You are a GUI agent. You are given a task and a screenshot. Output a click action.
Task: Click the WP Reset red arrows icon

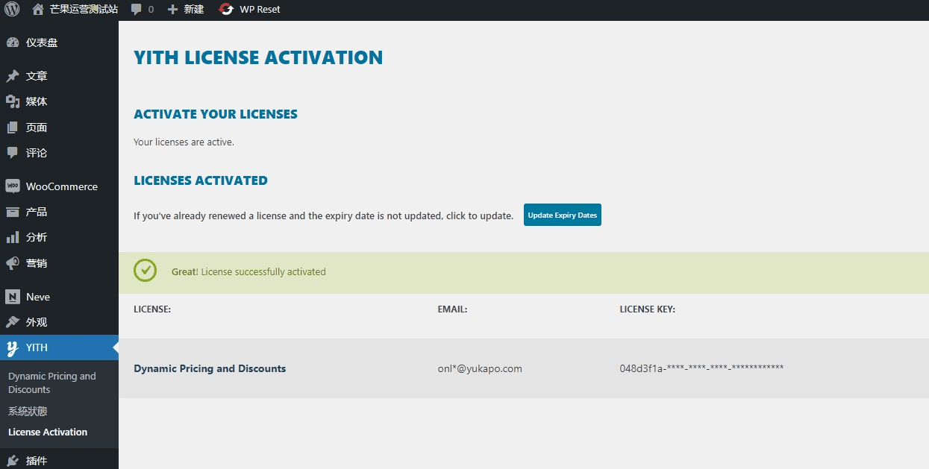(225, 10)
